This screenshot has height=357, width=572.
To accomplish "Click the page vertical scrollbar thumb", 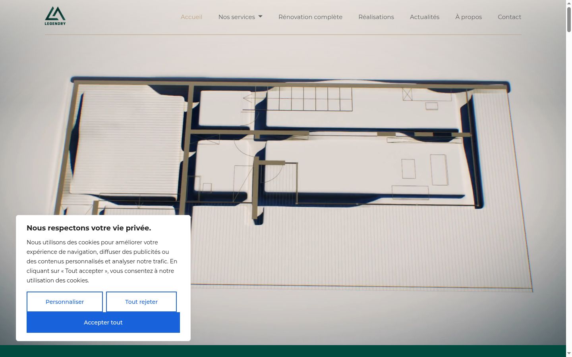I will [569, 19].
